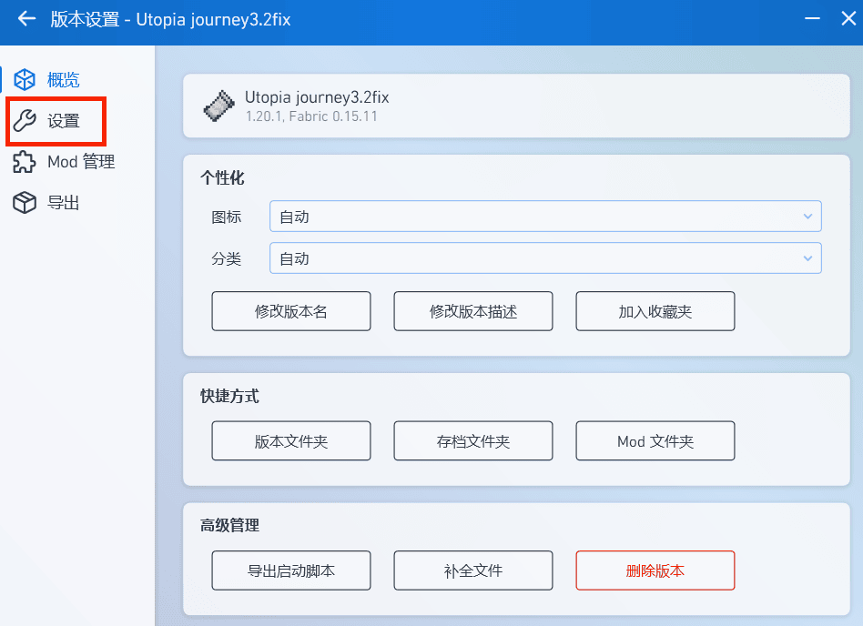Screen dimensions: 863x626
Task: Click the 1.20.1, Fabric 0.15.11 version info
Action: pyautogui.click(x=311, y=116)
